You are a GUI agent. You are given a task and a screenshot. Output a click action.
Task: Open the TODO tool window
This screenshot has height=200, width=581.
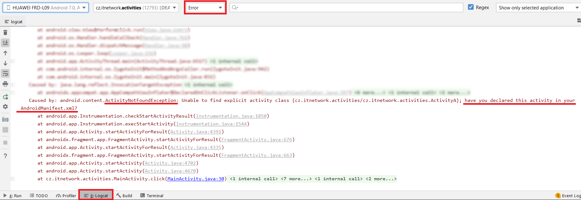[39, 196]
